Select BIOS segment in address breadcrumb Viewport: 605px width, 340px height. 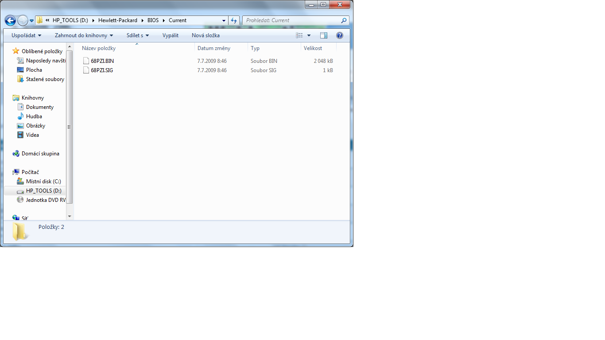coord(153,20)
